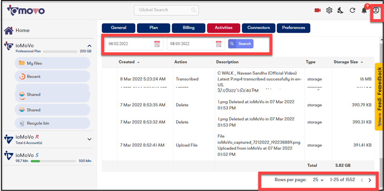Switch to the General tab
The height and width of the screenshot is (191, 384).
click(x=118, y=28)
